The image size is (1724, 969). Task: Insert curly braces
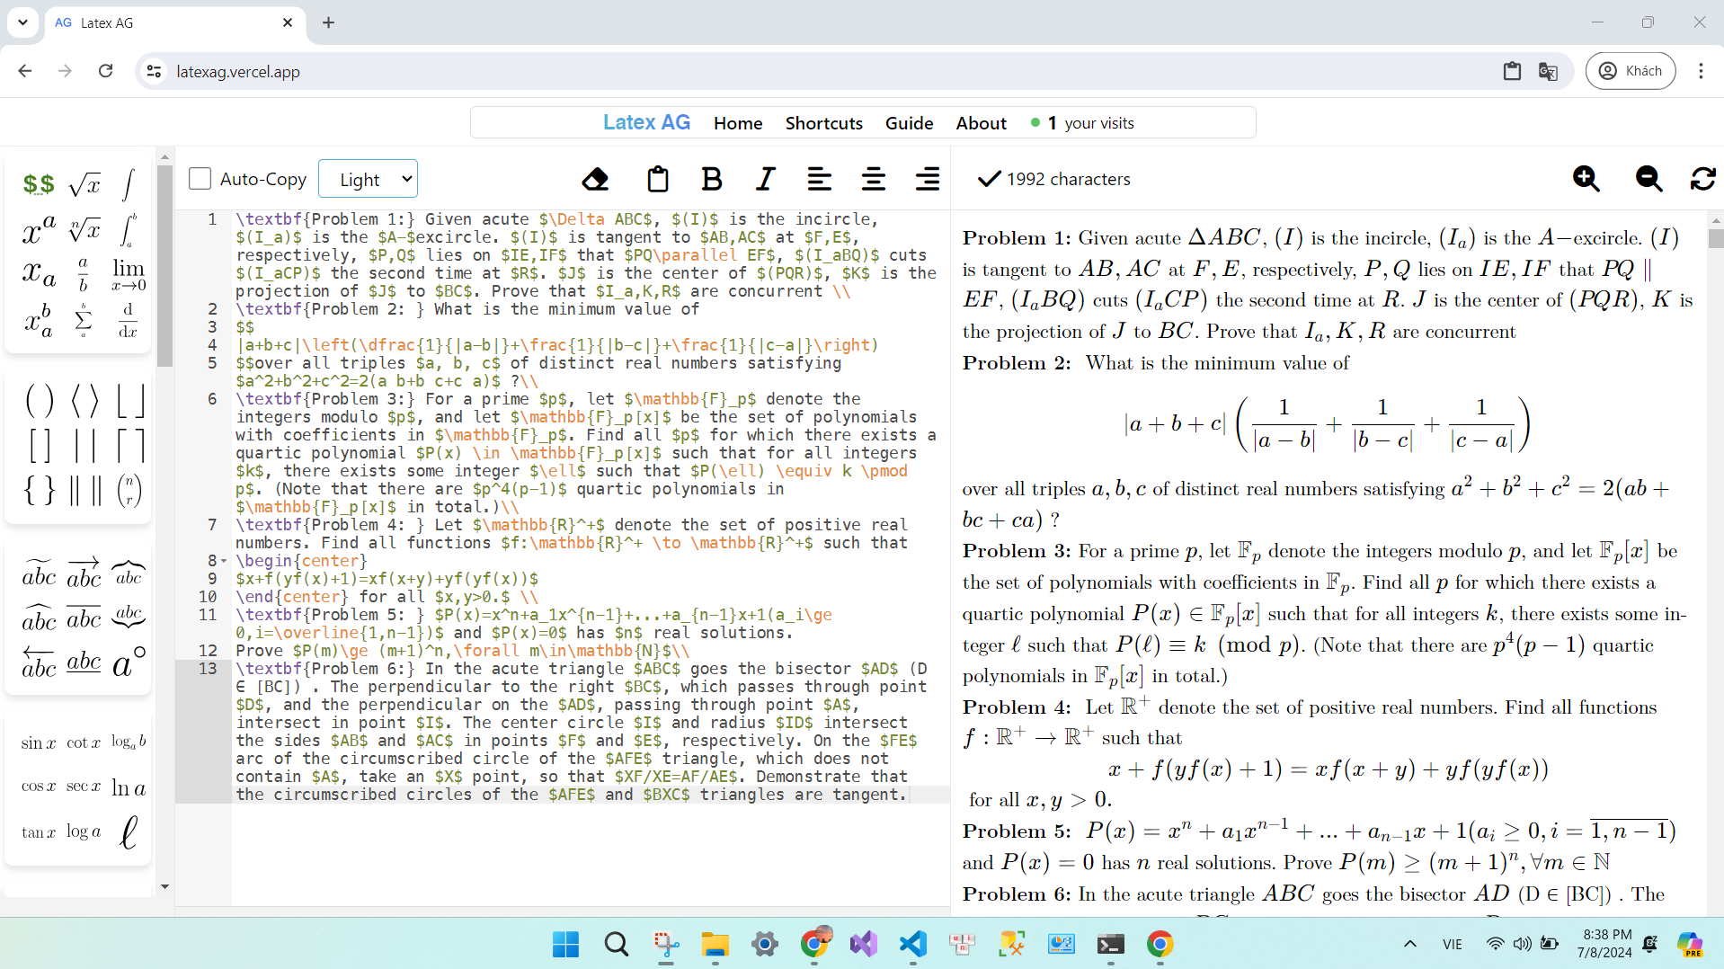click(40, 490)
